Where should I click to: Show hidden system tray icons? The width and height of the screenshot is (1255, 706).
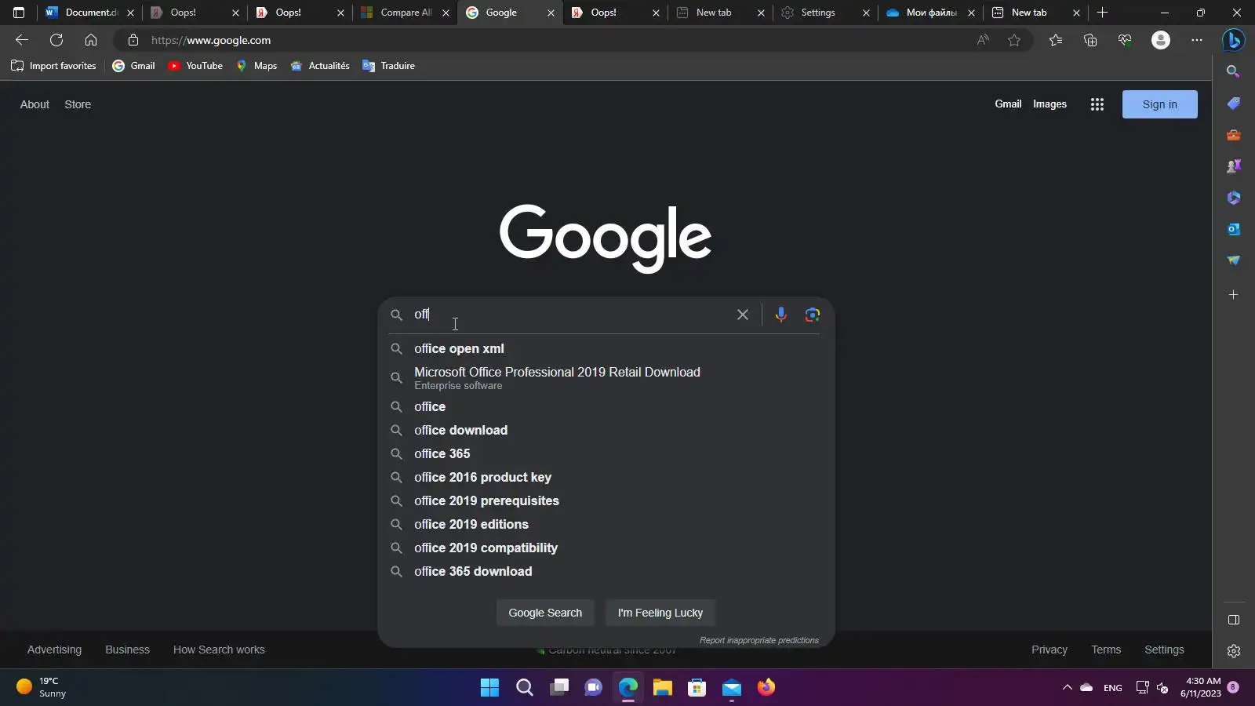pyautogui.click(x=1067, y=687)
